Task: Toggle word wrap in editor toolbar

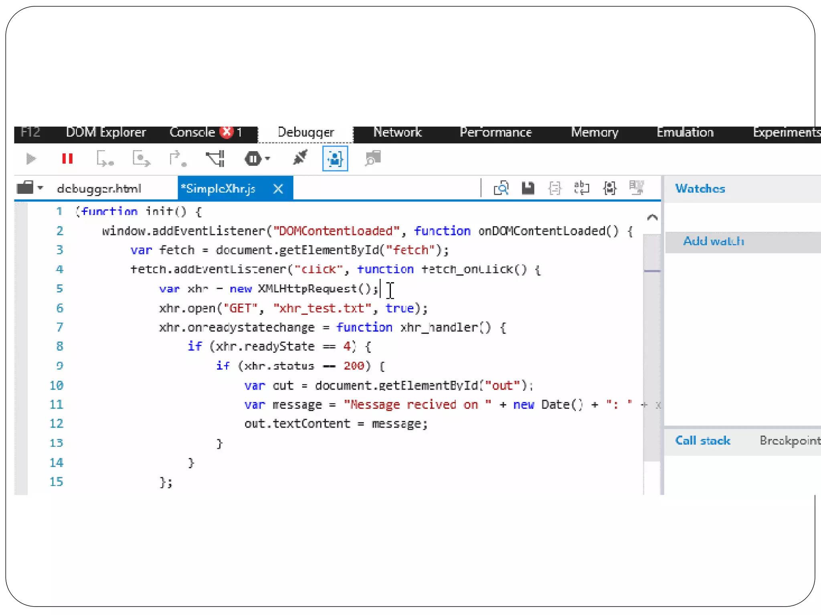Action: pyautogui.click(x=581, y=188)
